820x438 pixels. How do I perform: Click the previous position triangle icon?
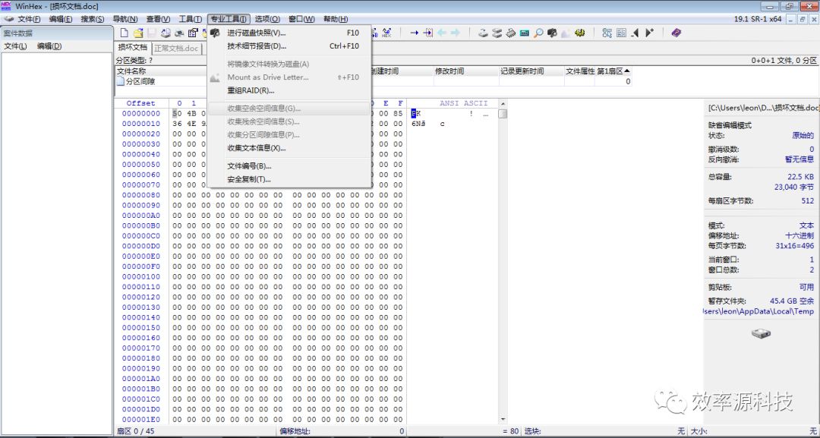point(635,33)
